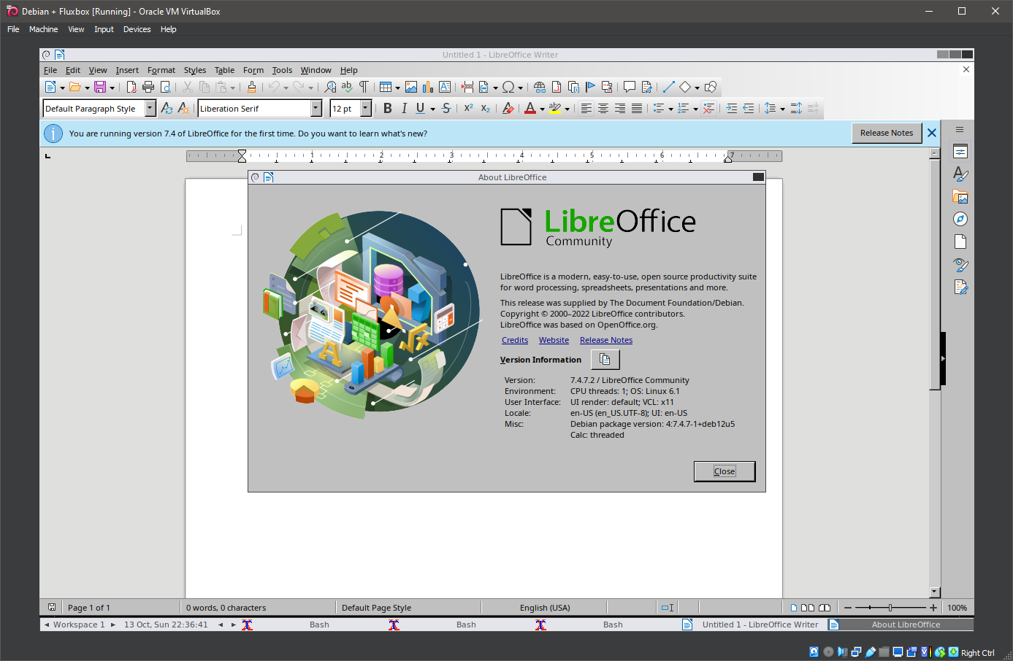Toggle formatting marks pilcrow button
1013x661 pixels.
(364, 88)
